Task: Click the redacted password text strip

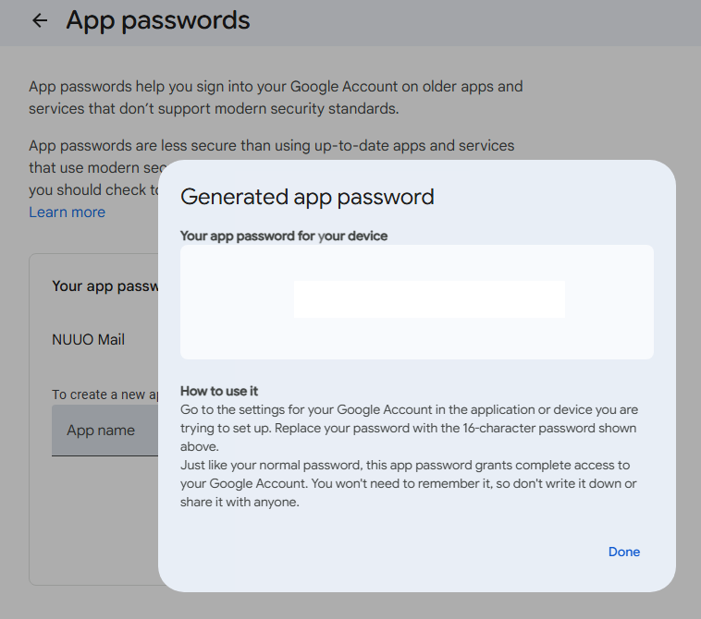Action: [x=429, y=299]
